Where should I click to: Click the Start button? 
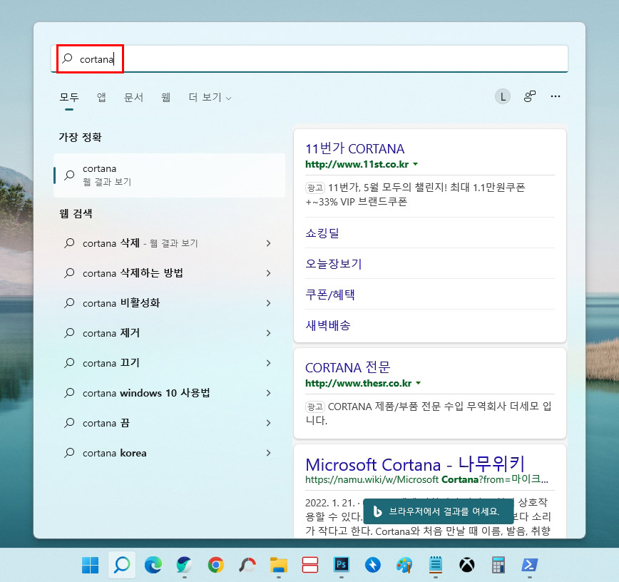[91, 564]
